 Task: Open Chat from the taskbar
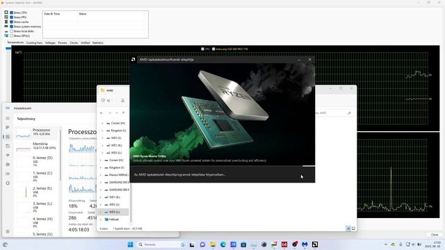coord(202,244)
